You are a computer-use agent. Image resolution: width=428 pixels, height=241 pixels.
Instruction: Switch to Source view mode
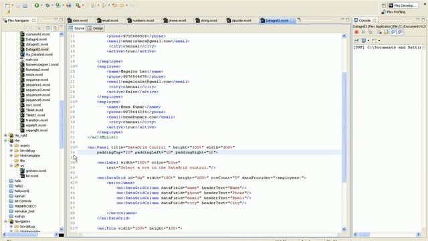76,28
